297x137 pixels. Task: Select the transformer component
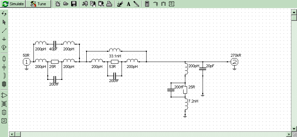tap(4, 104)
